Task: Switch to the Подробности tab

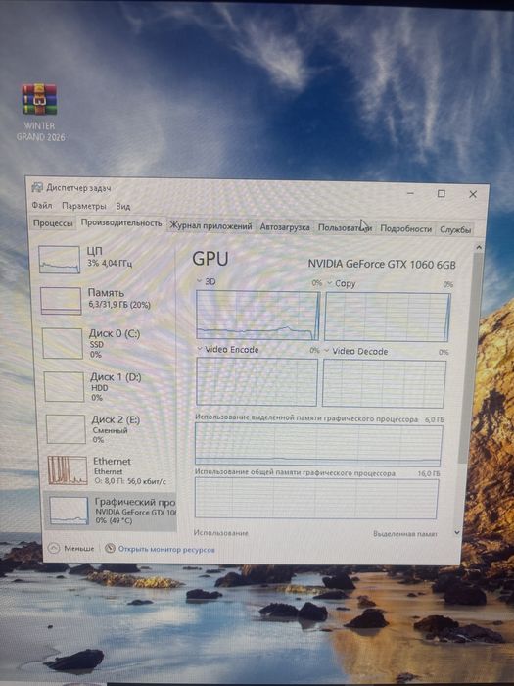Action: [405, 228]
